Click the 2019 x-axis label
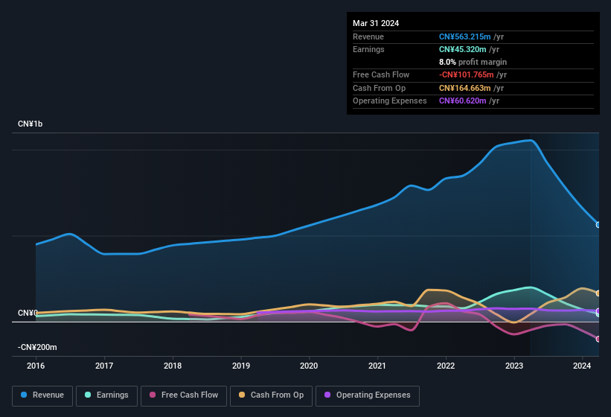 241,366
